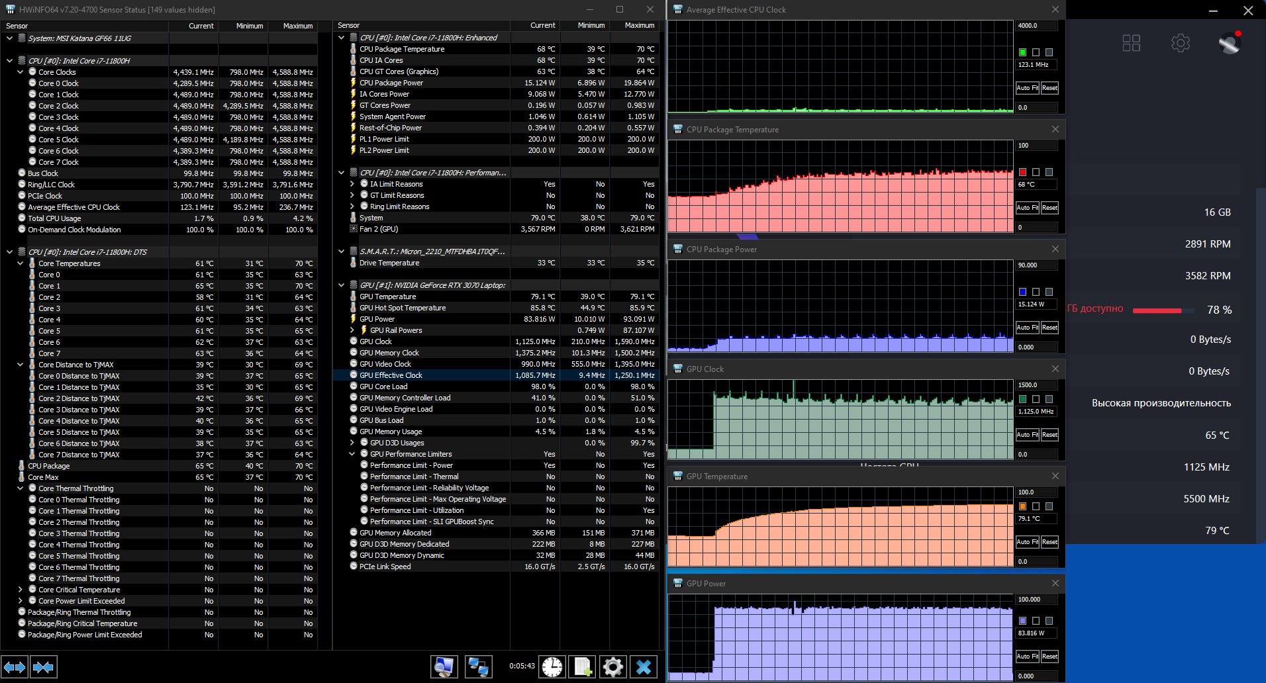Image resolution: width=1266 pixels, height=683 pixels.
Task: Click the Maximum column header in left panel
Action: pos(297,26)
